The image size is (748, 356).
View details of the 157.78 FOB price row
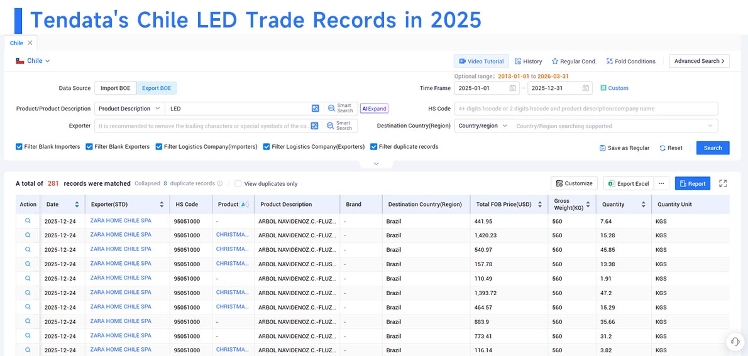[x=28, y=264]
